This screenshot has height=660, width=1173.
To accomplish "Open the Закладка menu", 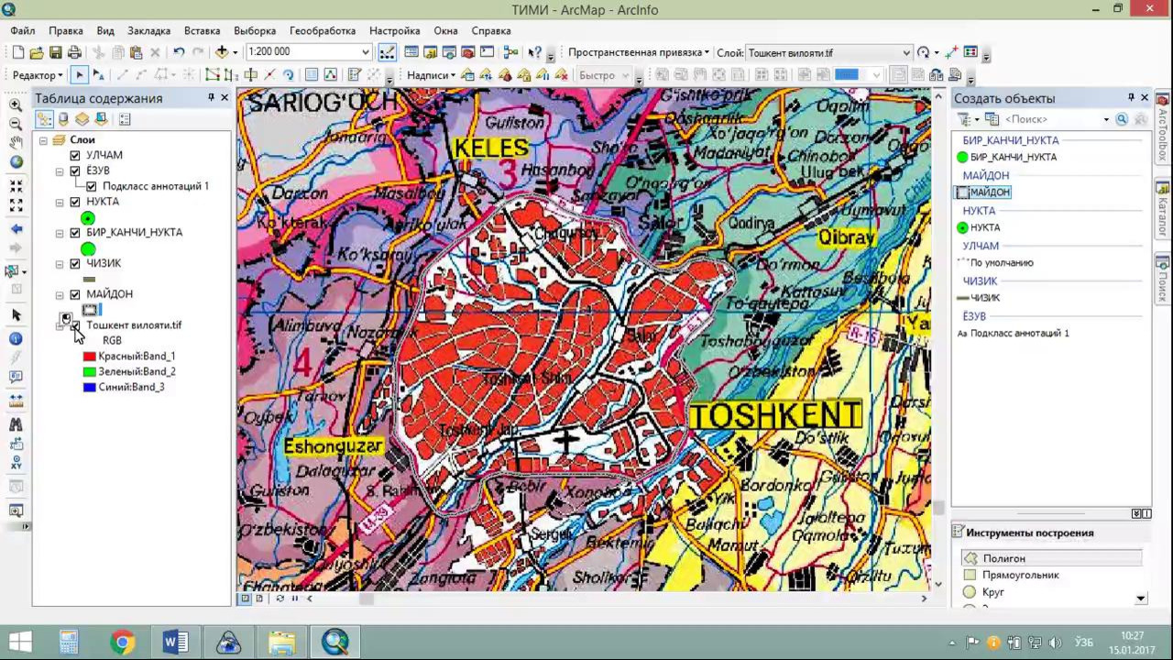I will 148,30.
